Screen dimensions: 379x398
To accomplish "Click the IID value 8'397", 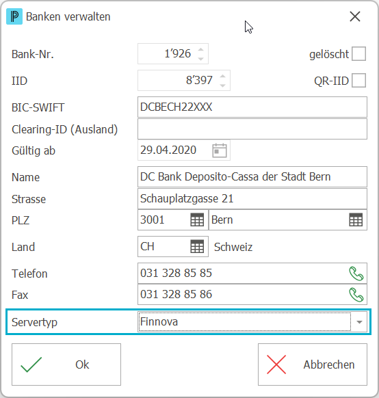I will [x=199, y=80].
